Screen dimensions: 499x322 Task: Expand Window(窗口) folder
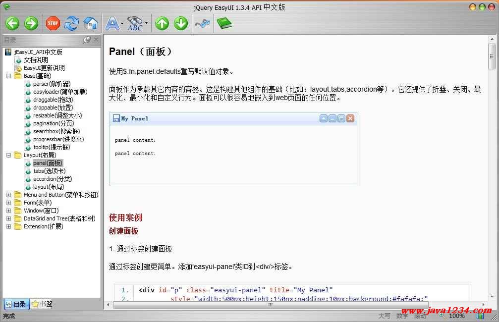click(x=8, y=211)
